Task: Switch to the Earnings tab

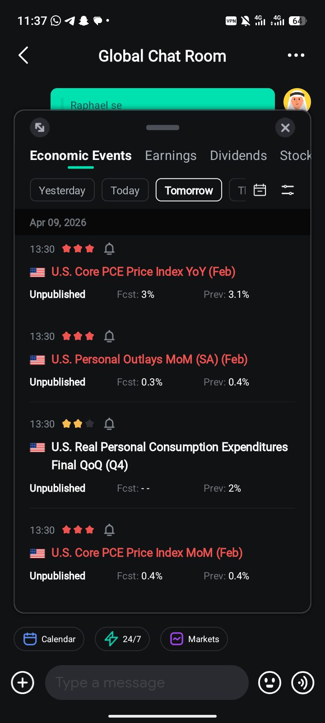Action: click(x=171, y=155)
